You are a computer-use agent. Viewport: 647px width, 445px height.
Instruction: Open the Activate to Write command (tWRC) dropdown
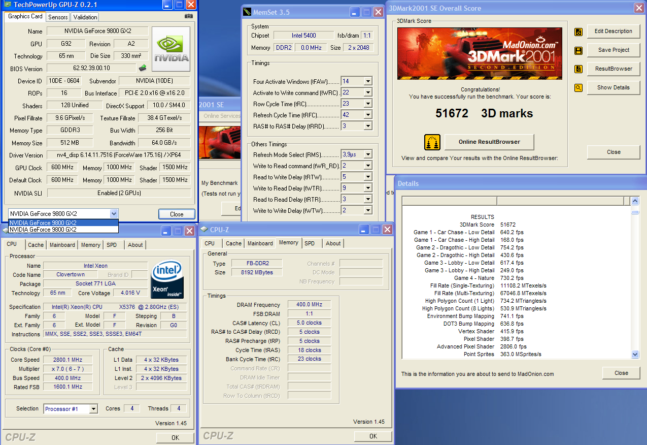click(368, 92)
